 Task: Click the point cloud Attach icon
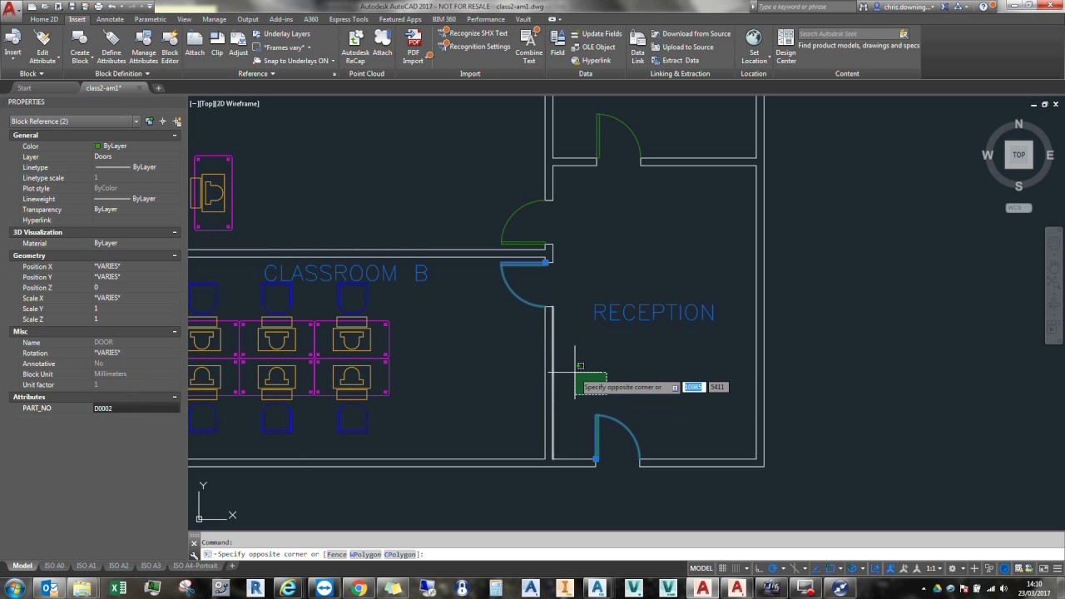pyautogui.click(x=382, y=43)
